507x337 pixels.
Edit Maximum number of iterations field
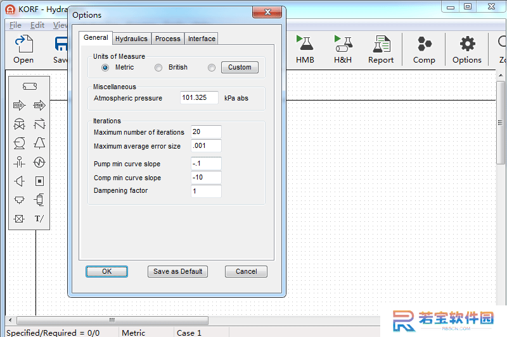(206, 132)
